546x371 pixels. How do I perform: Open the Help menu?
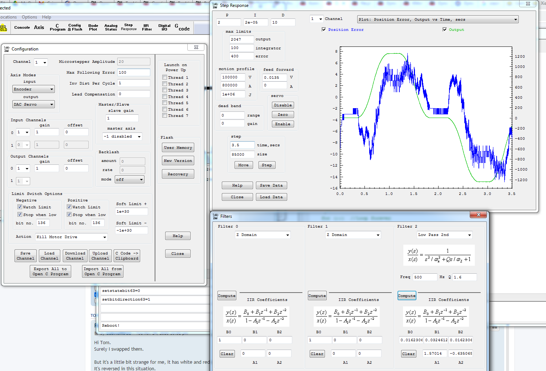pyautogui.click(x=46, y=17)
